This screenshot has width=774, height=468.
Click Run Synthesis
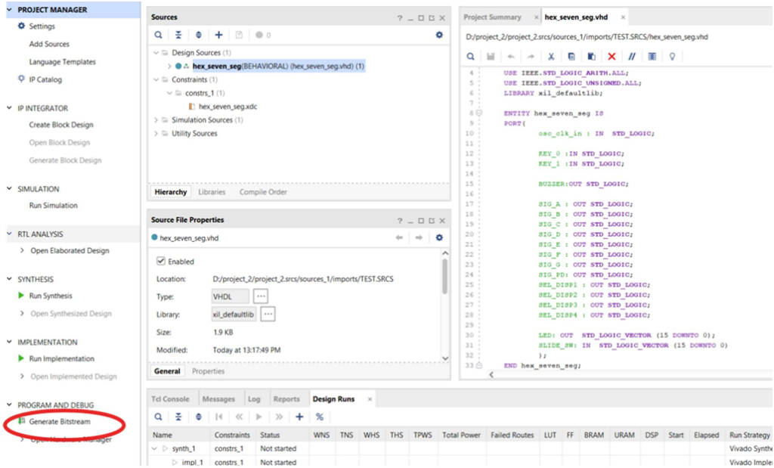pos(52,296)
